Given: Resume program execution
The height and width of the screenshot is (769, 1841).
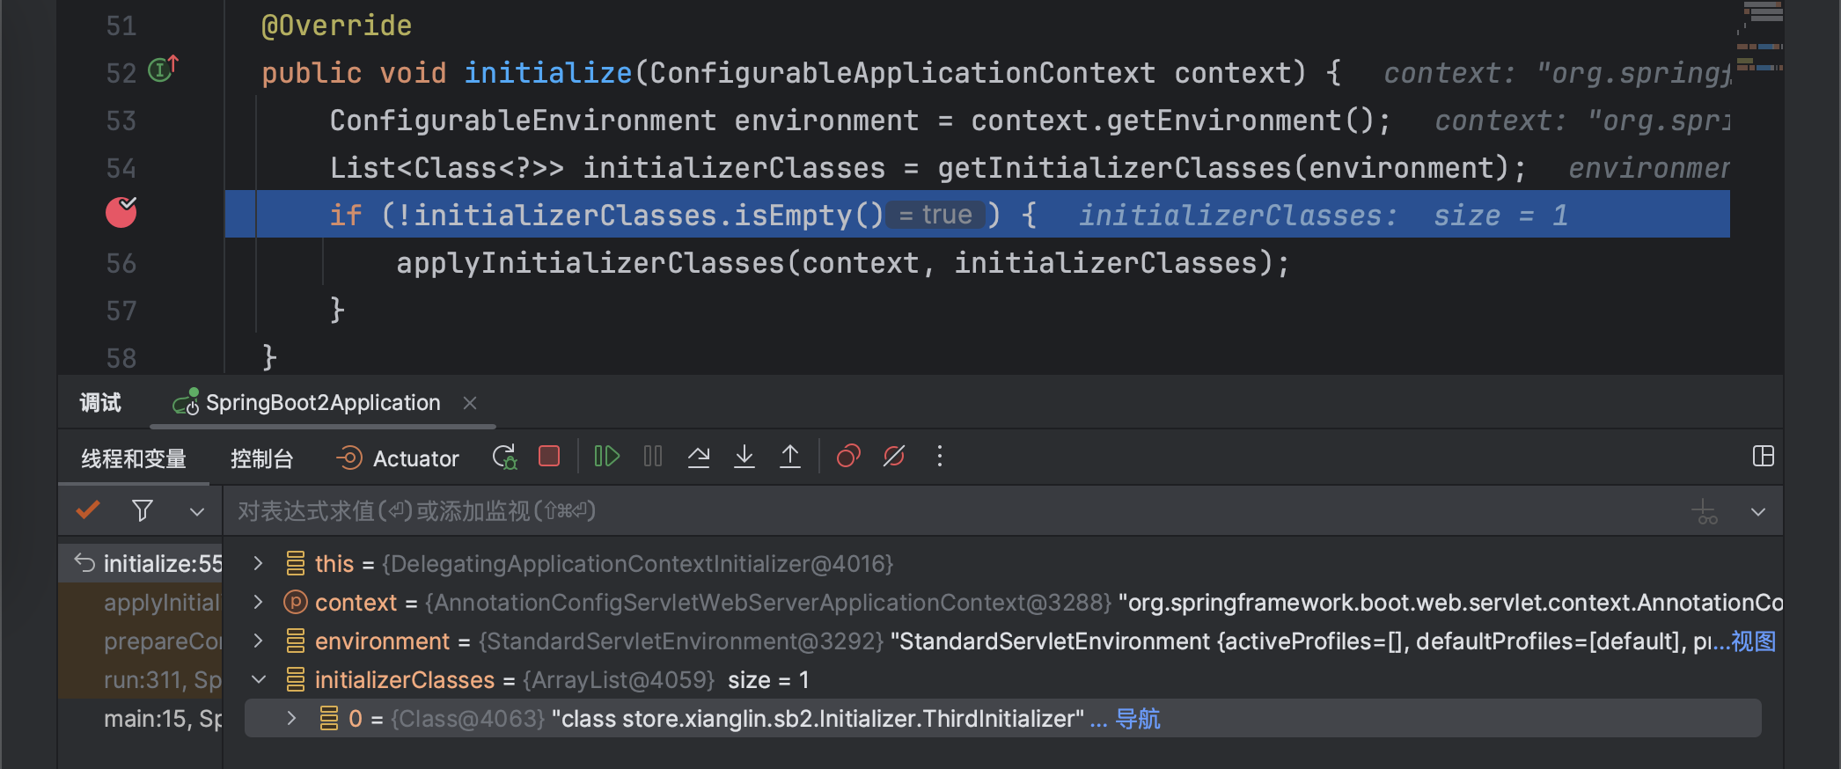Looking at the screenshot, I should [x=607, y=456].
